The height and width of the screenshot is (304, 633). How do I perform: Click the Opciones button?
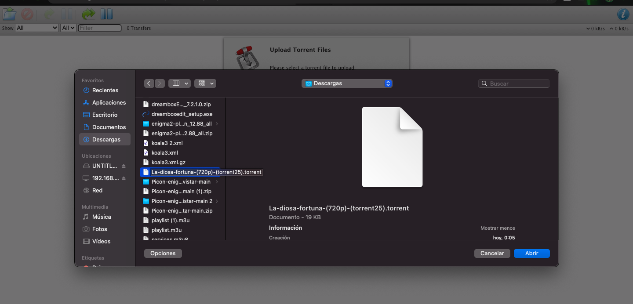pos(163,253)
